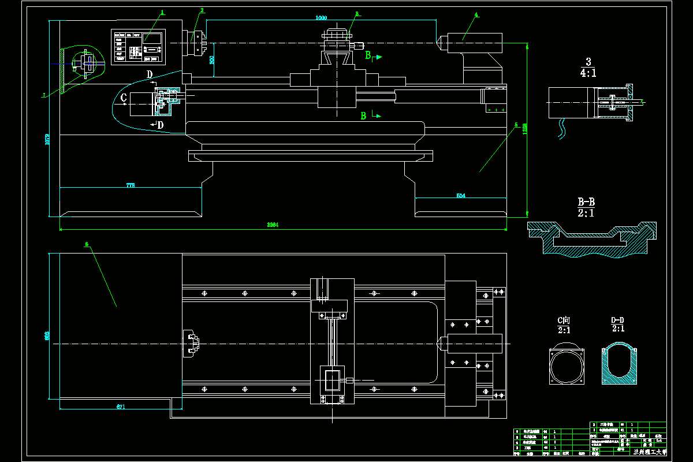Click the "C" view direction arrow label
The width and height of the screenshot is (693, 462).
(123, 99)
